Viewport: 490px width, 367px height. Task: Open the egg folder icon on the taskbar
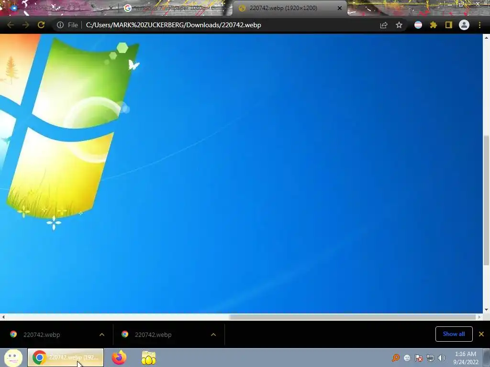coord(149,357)
